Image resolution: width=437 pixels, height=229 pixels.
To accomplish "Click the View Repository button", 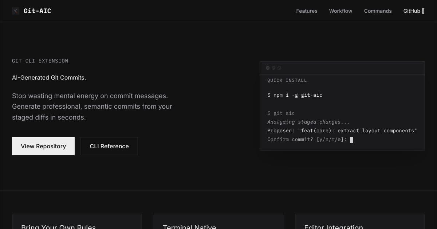I will coord(43,146).
